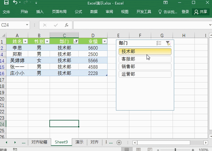Screen dimensions: 212x151
Task: Switch to the 对齐秘籍 sheet tab
Action: click(39, 142)
